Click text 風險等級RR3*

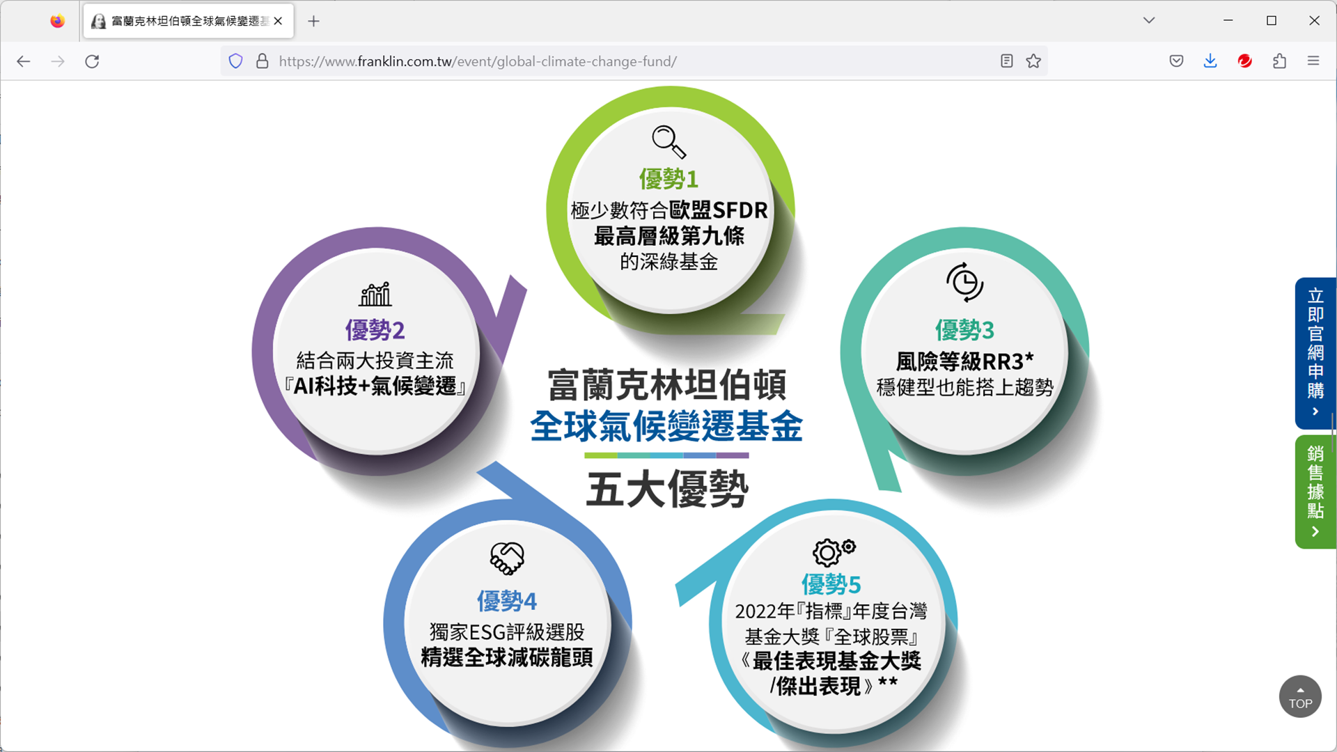pos(964,361)
